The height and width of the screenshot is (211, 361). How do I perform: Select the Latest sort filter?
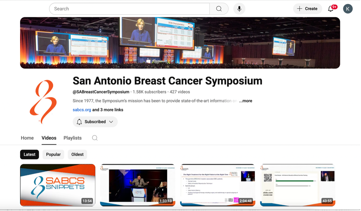coord(30,154)
